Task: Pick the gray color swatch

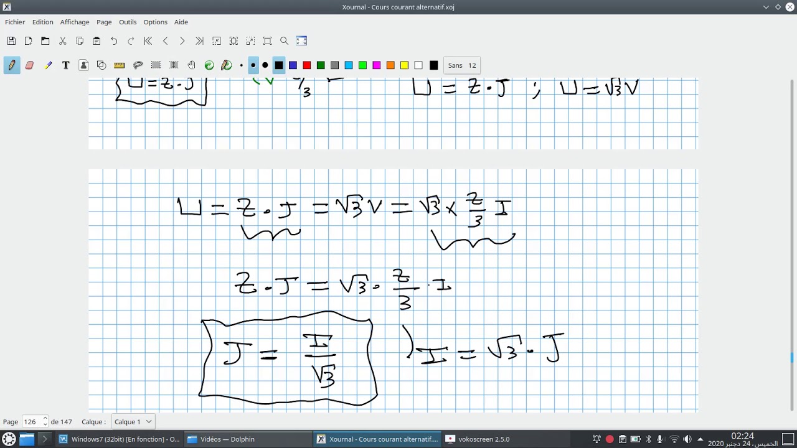Action: click(334, 65)
